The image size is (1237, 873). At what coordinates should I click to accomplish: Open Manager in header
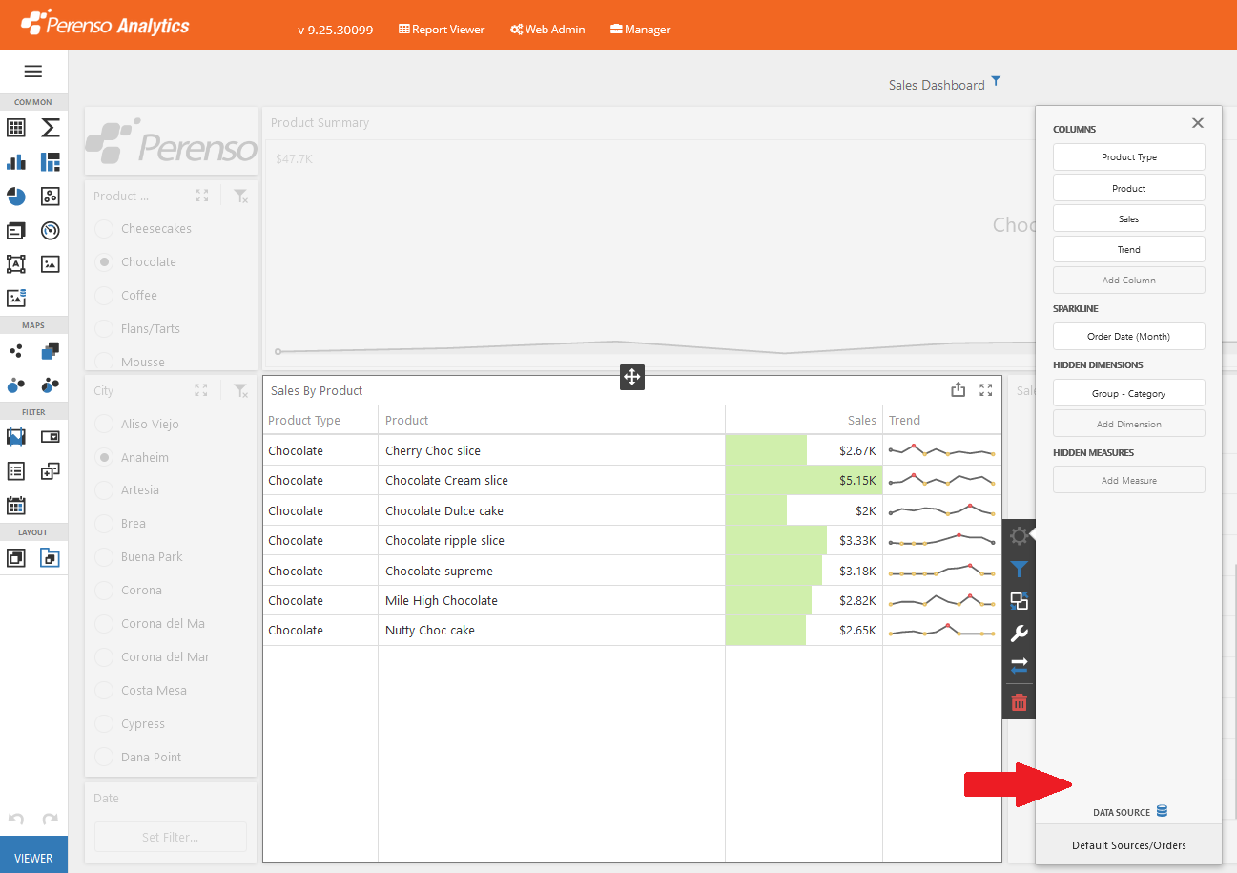pos(640,30)
